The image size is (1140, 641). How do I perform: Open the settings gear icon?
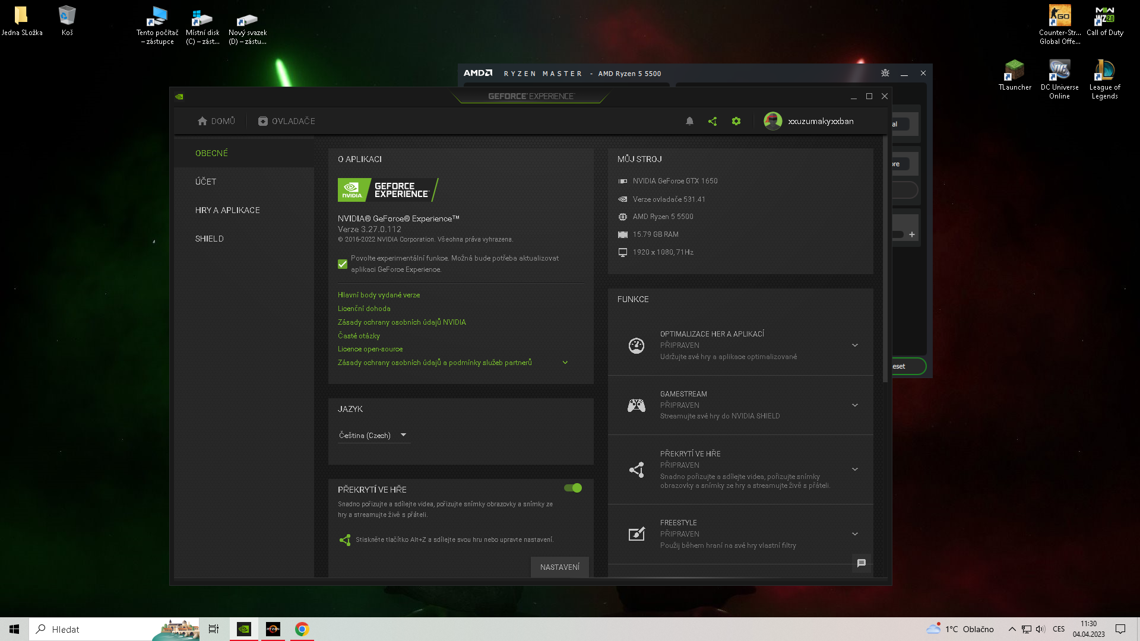[736, 121]
